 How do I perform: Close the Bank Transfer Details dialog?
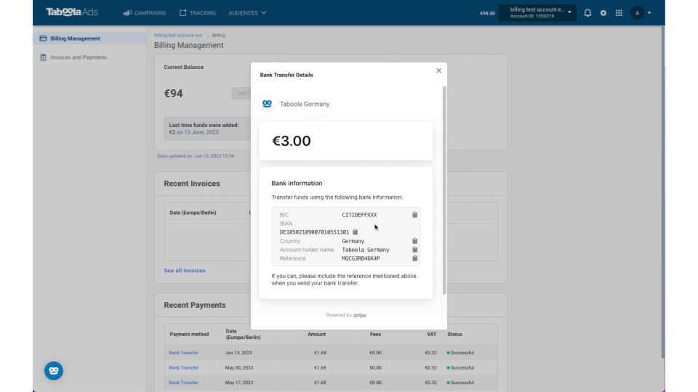tap(438, 70)
